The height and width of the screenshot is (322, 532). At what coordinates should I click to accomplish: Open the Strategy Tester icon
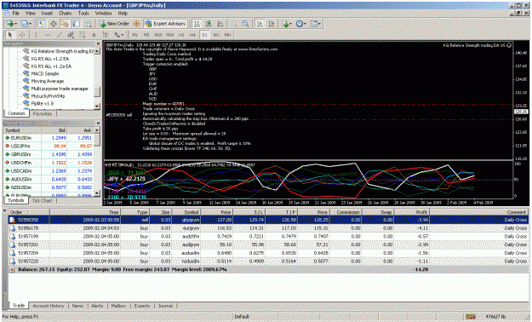[x=89, y=24]
